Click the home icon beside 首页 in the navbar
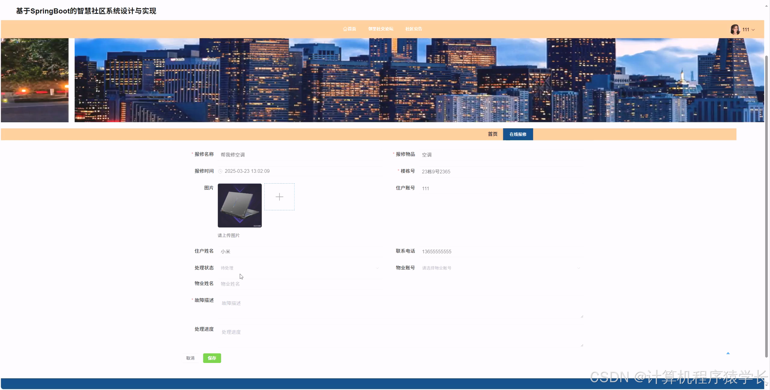Screen dimensions: 770x390 tap(345, 29)
